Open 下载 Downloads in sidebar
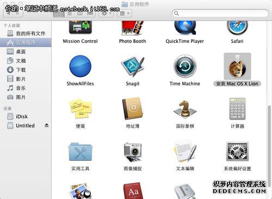Screen dimensions: 272x199 tap(26, 70)
